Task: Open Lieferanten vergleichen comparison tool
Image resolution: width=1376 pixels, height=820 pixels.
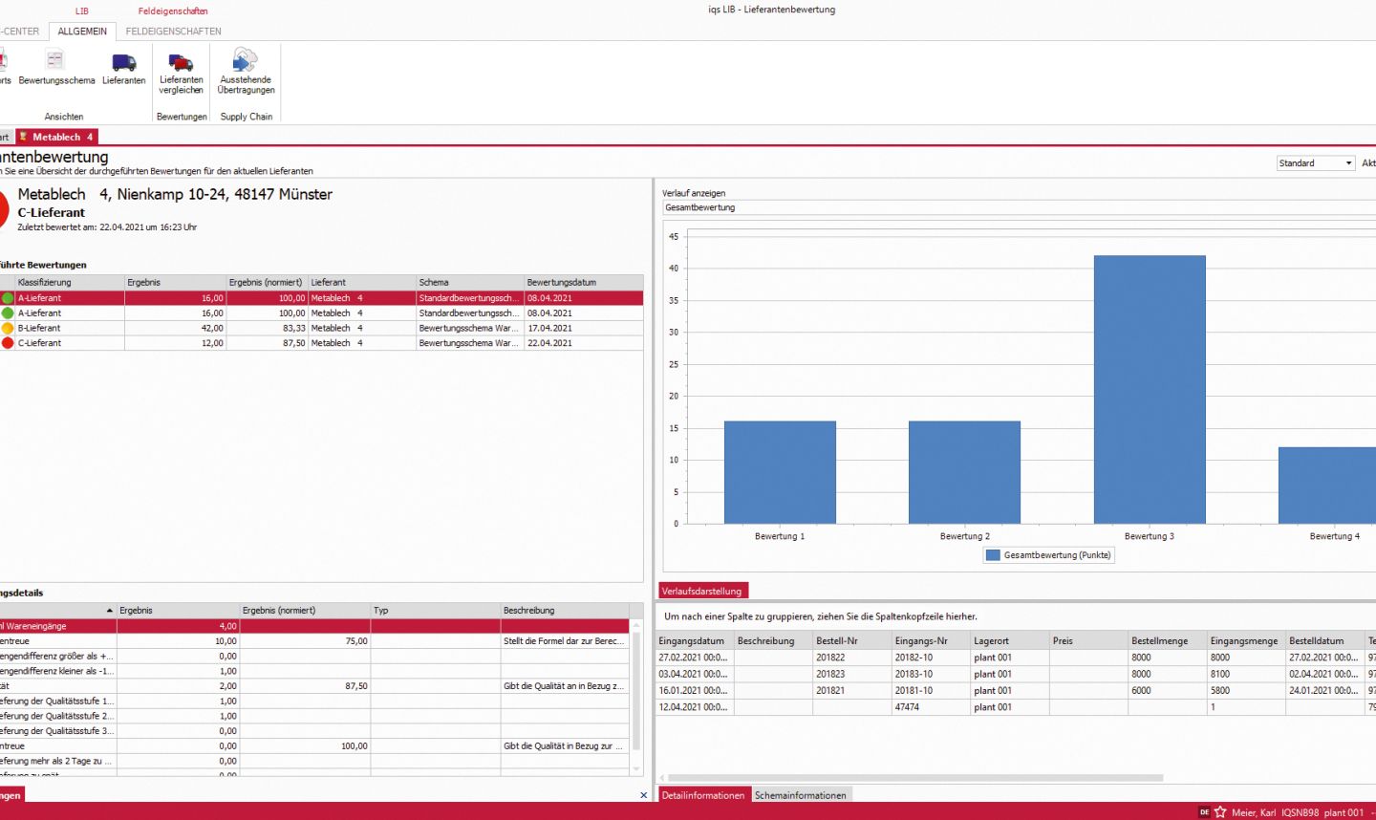Action: point(182,63)
